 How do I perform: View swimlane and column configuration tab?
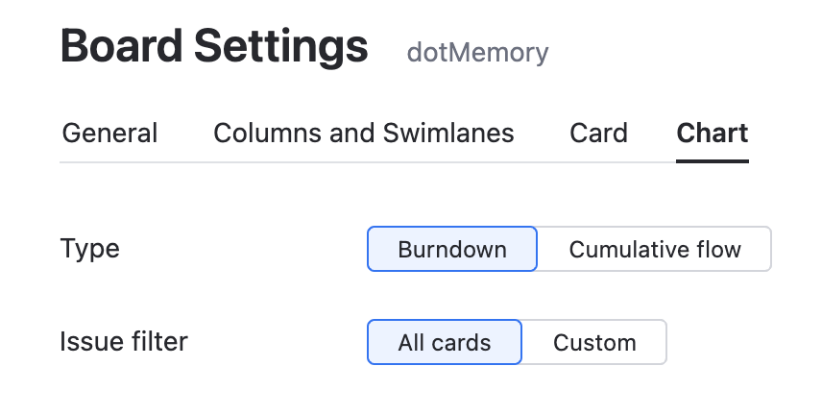coord(363,133)
